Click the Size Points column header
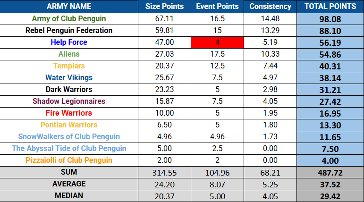The height and width of the screenshot is (202, 364). [164, 6]
